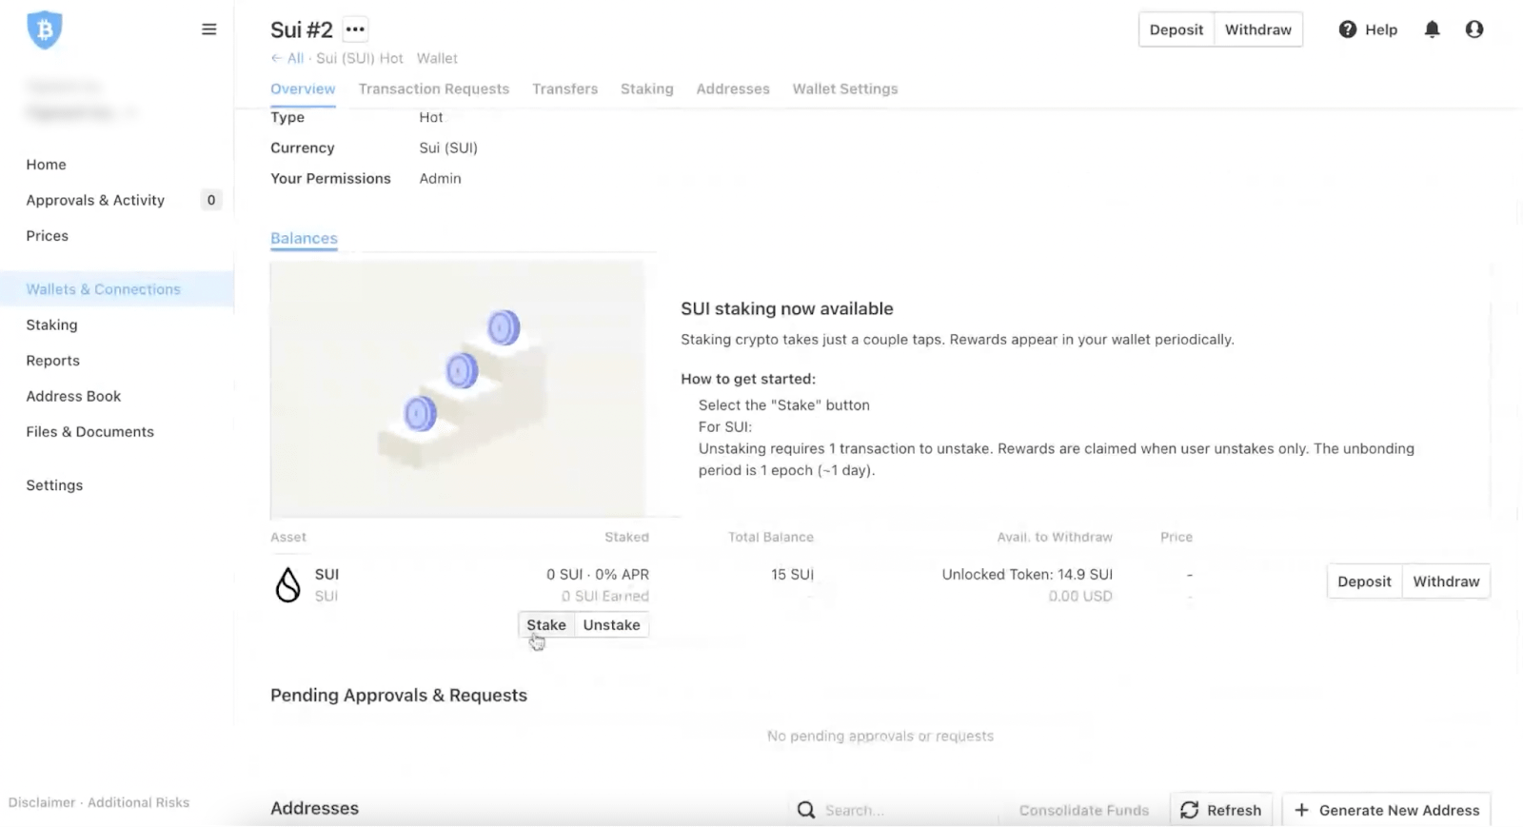Open the Sui #2 ellipsis options menu
Image resolution: width=1523 pixels, height=827 pixels.
(x=355, y=30)
